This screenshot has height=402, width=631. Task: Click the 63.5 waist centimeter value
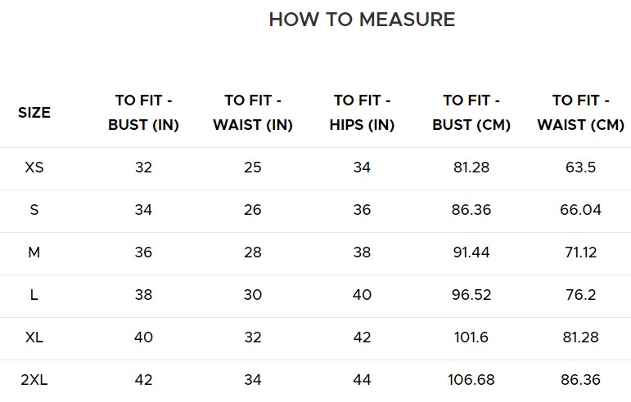[580, 167]
